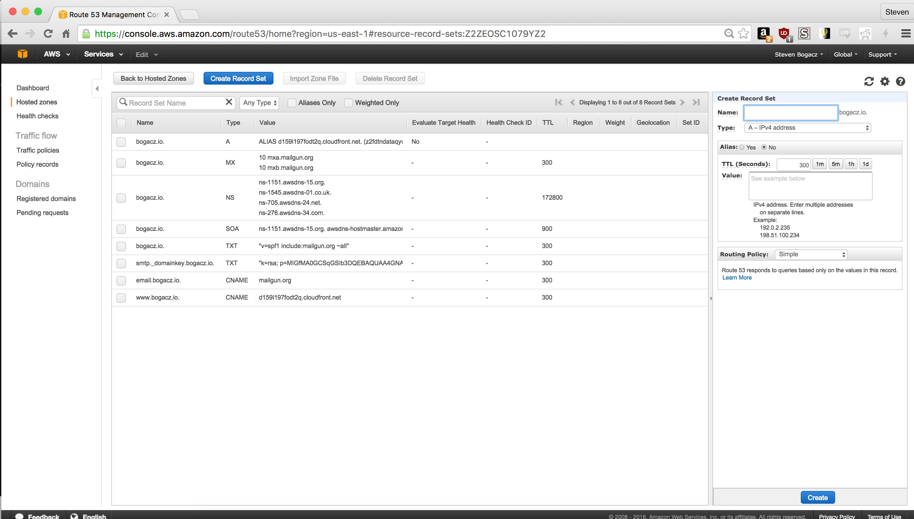Open settings gear in Route 53 console
The image size is (914, 519).
[x=885, y=82]
